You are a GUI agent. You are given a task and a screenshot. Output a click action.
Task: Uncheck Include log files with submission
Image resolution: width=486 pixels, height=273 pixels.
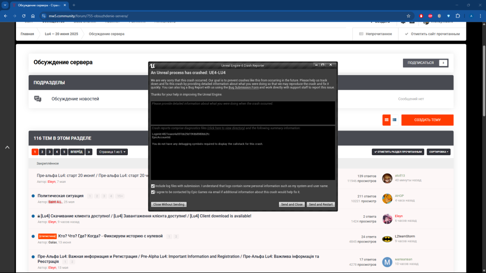point(153,186)
